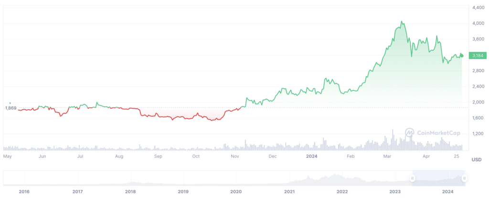
Task: Click the right range handle of the navigator
Action: point(464,178)
